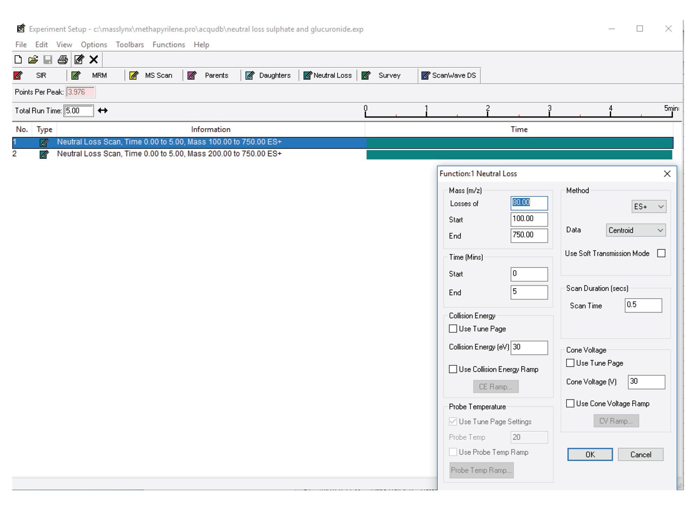Edit the Losses of mass value field
Viewport: 696px width, 510px height.
tap(529, 202)
